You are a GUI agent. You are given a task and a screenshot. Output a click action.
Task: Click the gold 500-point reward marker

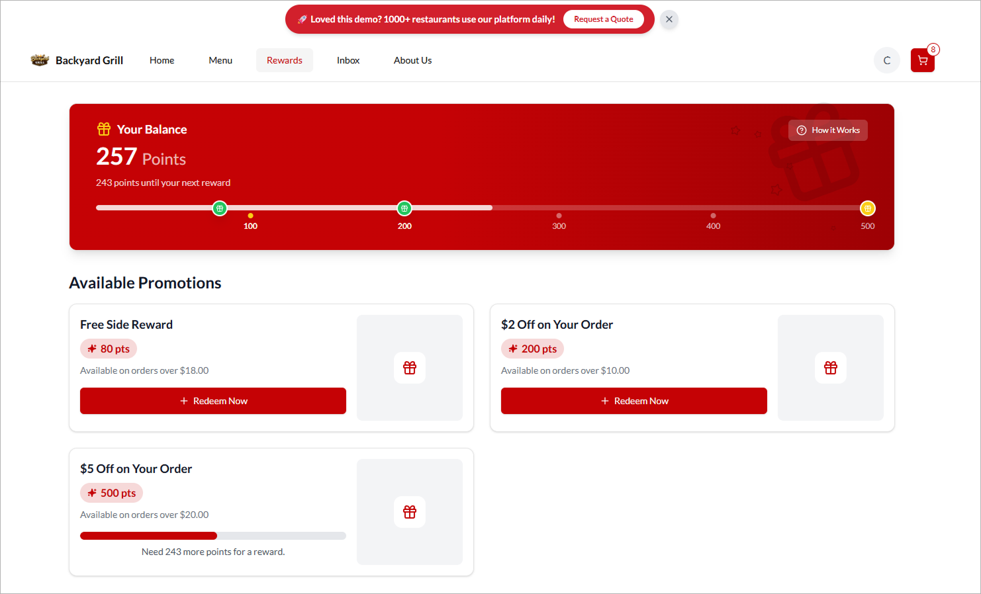867,208
